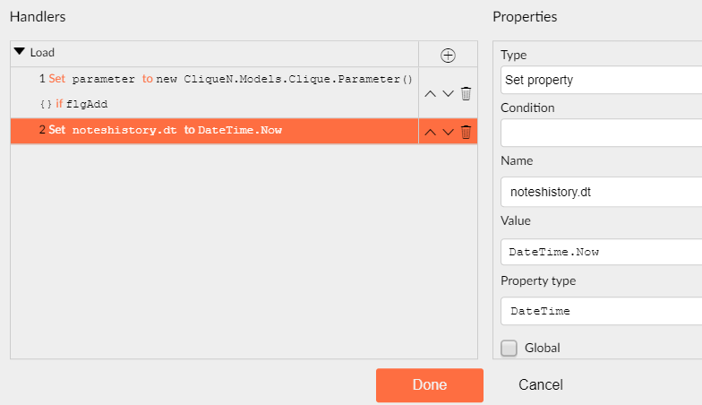Move handler 1 down
Viewport: 702px width, 405px height.
[448, 93]
